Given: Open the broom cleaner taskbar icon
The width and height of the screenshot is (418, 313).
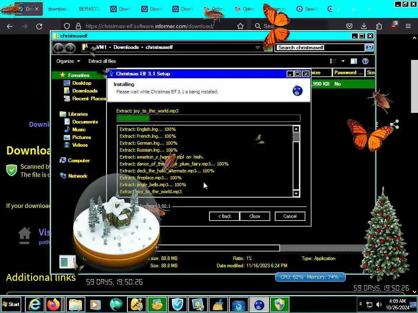Looking at the screenshot, I should click(x=218, y=304).
